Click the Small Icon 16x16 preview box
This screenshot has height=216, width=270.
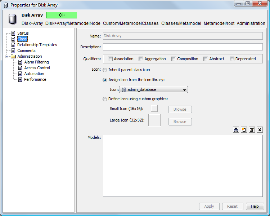(154, 109)
